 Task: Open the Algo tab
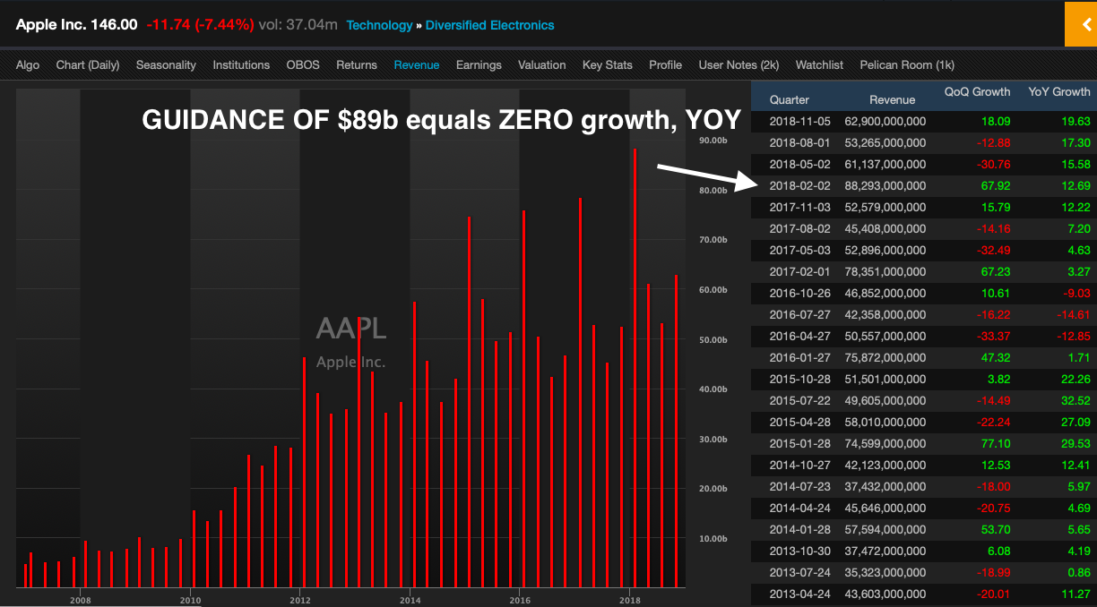(28, 64)
